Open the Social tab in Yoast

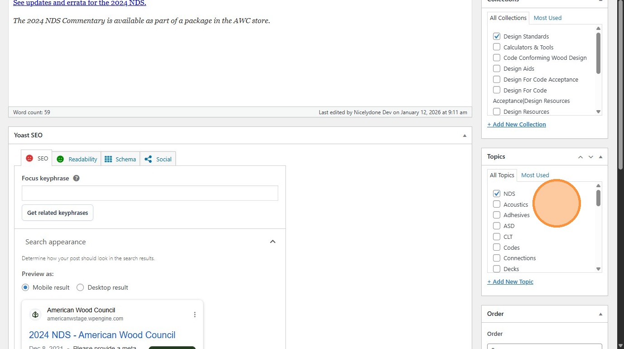(x=158, y=159)
